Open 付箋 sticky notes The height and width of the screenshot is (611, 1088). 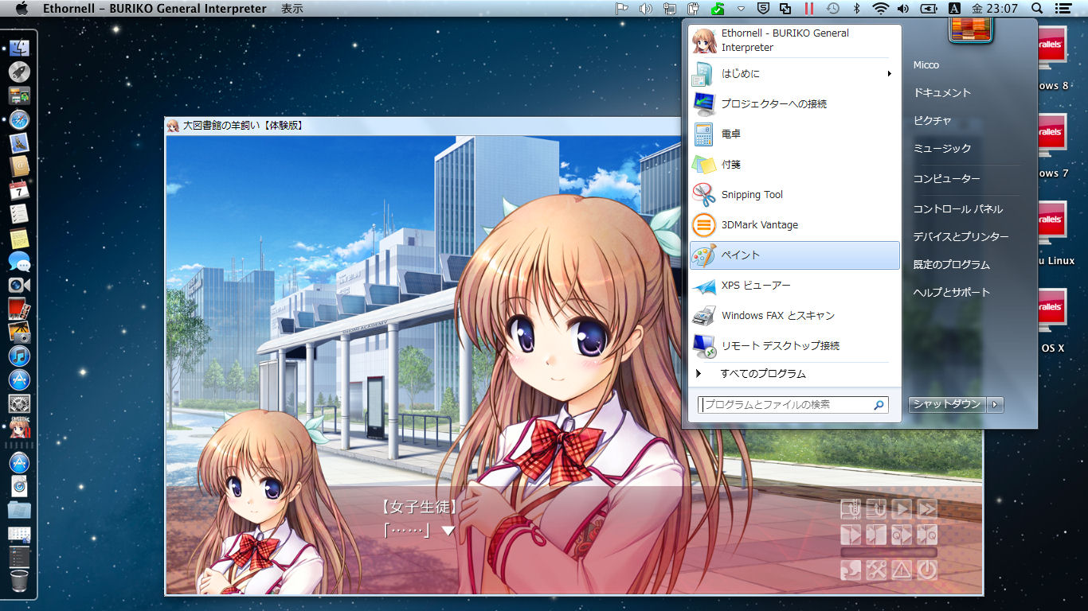click(x=794, y=165)
